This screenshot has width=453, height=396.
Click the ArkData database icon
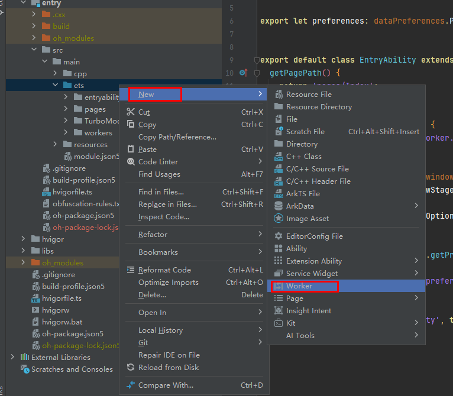tap(279, 206)
